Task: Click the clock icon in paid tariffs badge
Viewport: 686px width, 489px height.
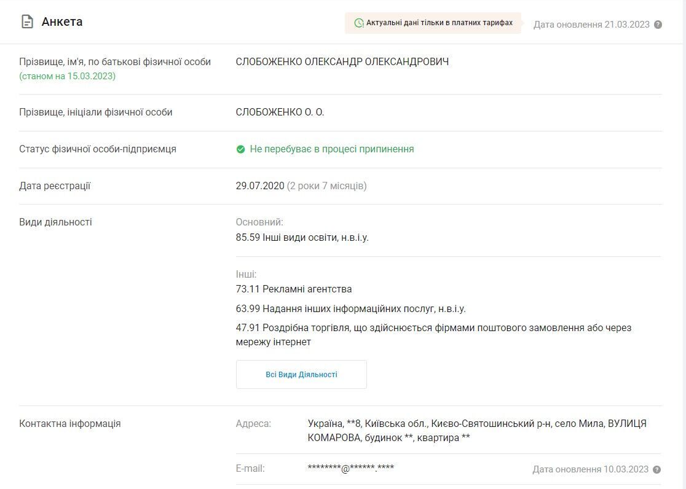Action: pyautogui.click(x=359, y=23)
